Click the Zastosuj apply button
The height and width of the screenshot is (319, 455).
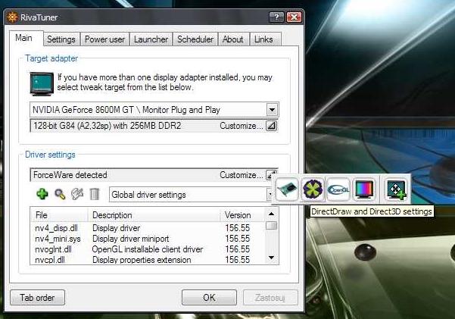tap(270, 298)
